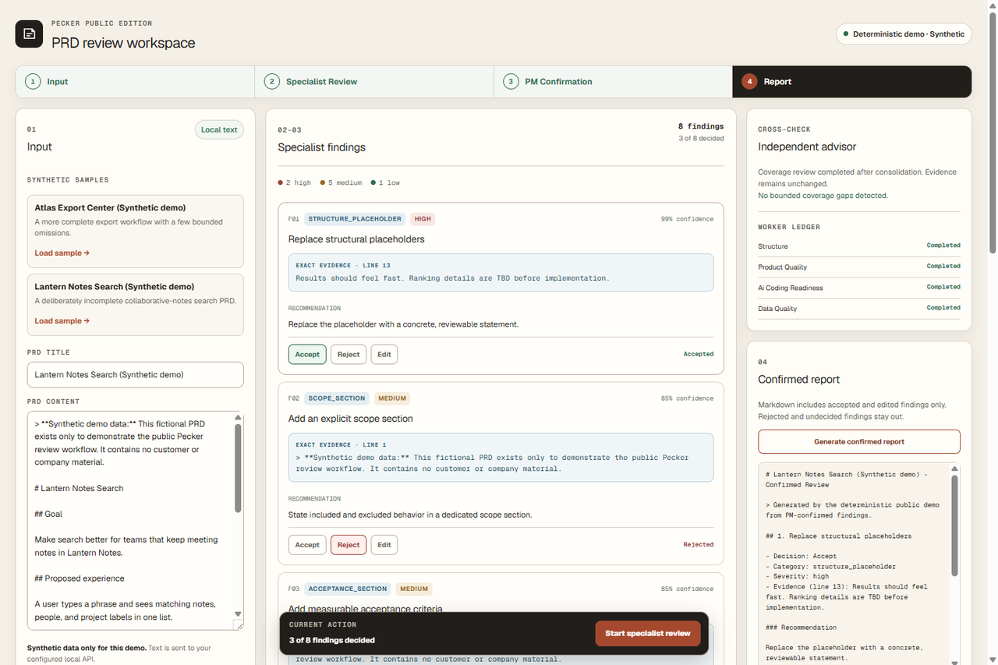Click the PRD title input field
Viewport: 998px width, 665px height.
(x=136, y=375)
